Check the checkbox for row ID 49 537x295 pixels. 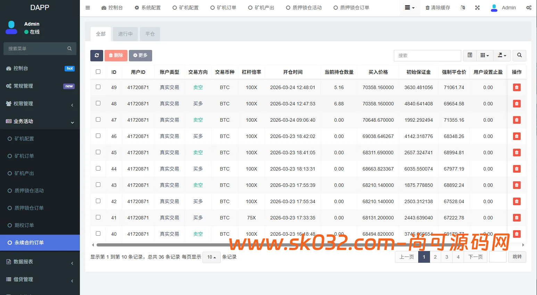(98, 87)
